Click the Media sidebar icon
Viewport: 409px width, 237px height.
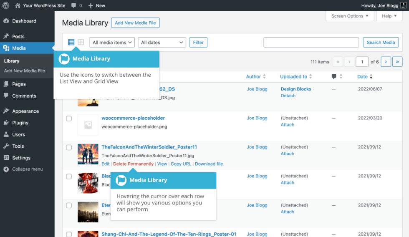pos(6,48)
